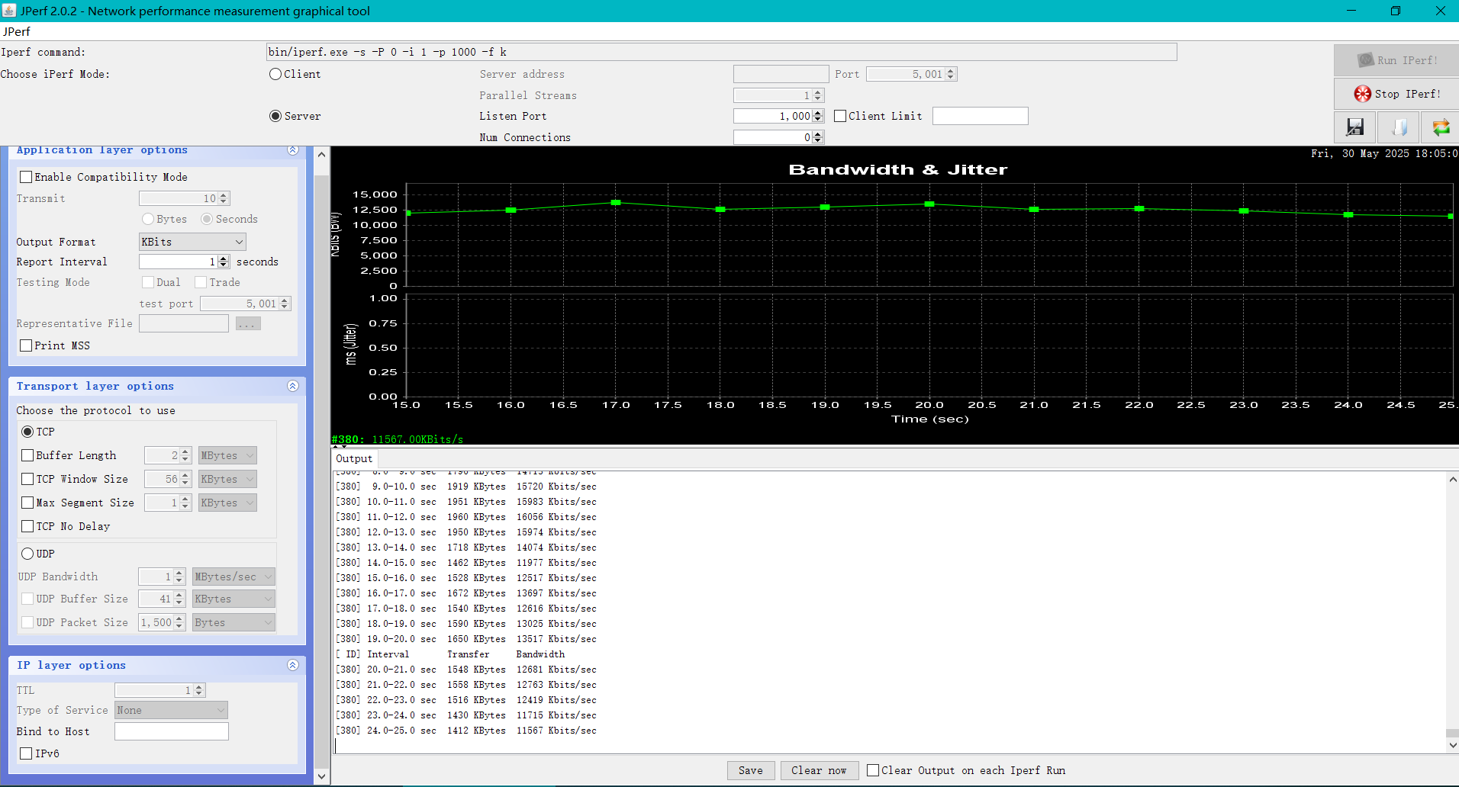
Task: Toggle the Client Limit checkbox
Action: (x=840, y=116)
